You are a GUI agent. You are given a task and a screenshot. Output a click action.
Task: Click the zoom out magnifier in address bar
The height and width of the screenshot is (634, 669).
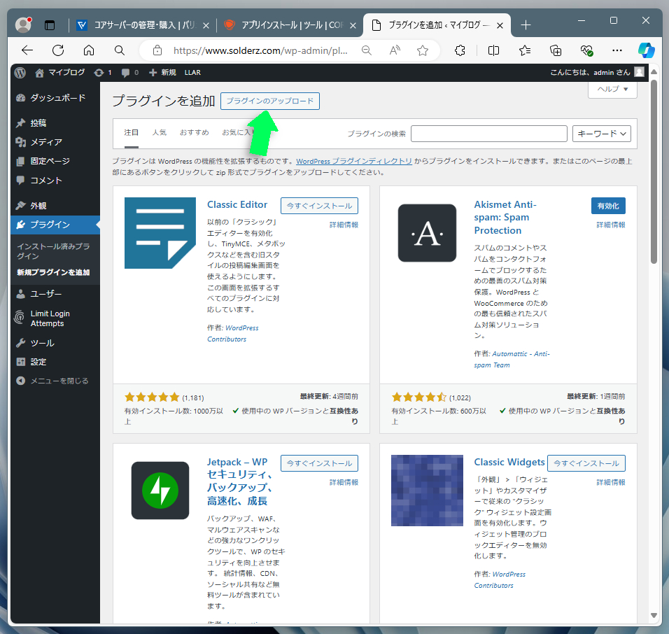tap(366, 50)
